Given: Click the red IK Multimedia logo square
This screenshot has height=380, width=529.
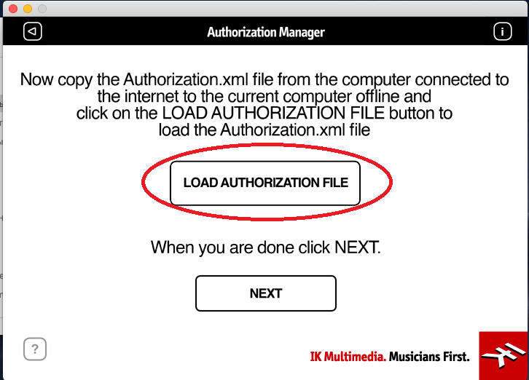Looking at the screenshot, I should (x=503, y=355).
